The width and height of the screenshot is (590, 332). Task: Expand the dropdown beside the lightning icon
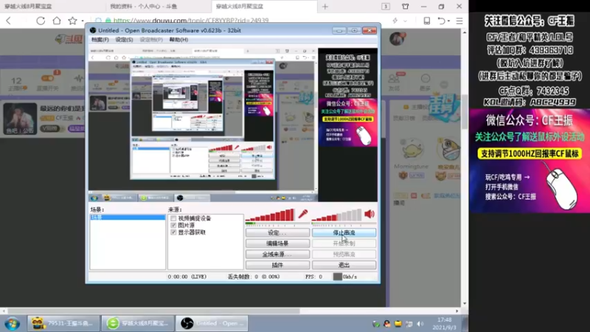[405, 21]
